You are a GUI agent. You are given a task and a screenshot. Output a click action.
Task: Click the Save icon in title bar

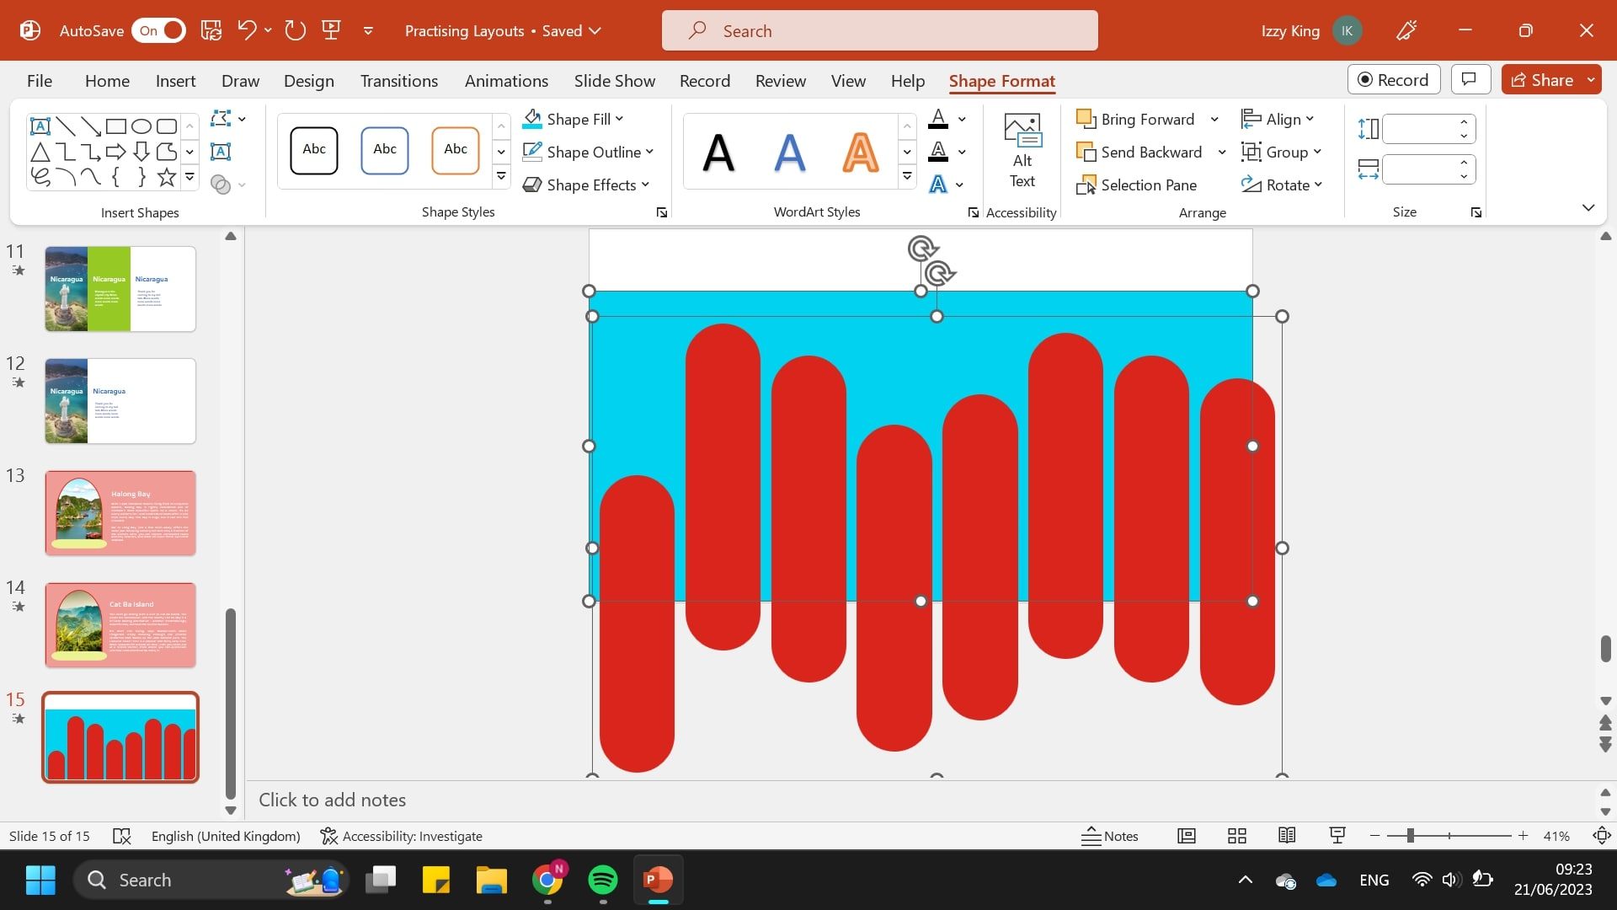coord(211,31)
